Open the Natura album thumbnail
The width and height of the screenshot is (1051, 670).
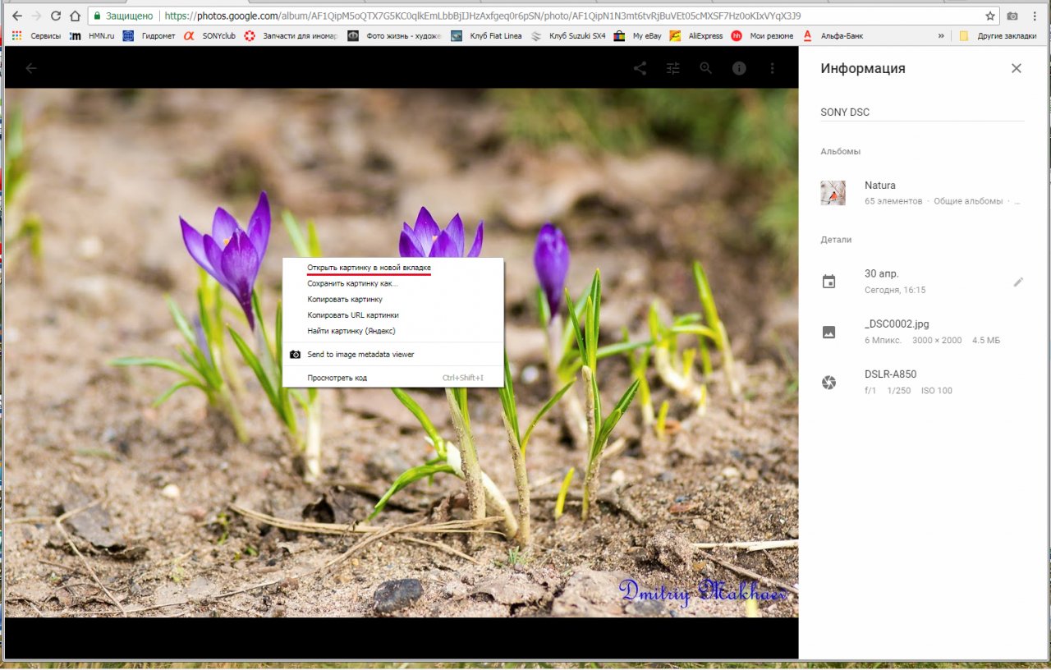coord(833,193)
